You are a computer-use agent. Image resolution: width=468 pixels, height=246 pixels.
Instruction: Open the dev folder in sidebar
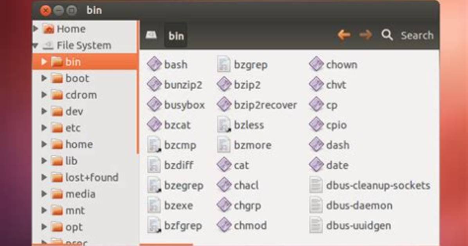(x=74, y=111)
